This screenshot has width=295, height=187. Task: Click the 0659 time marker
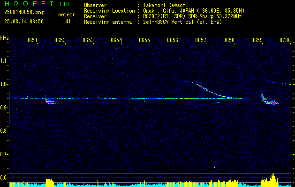(x=257, y=40)
